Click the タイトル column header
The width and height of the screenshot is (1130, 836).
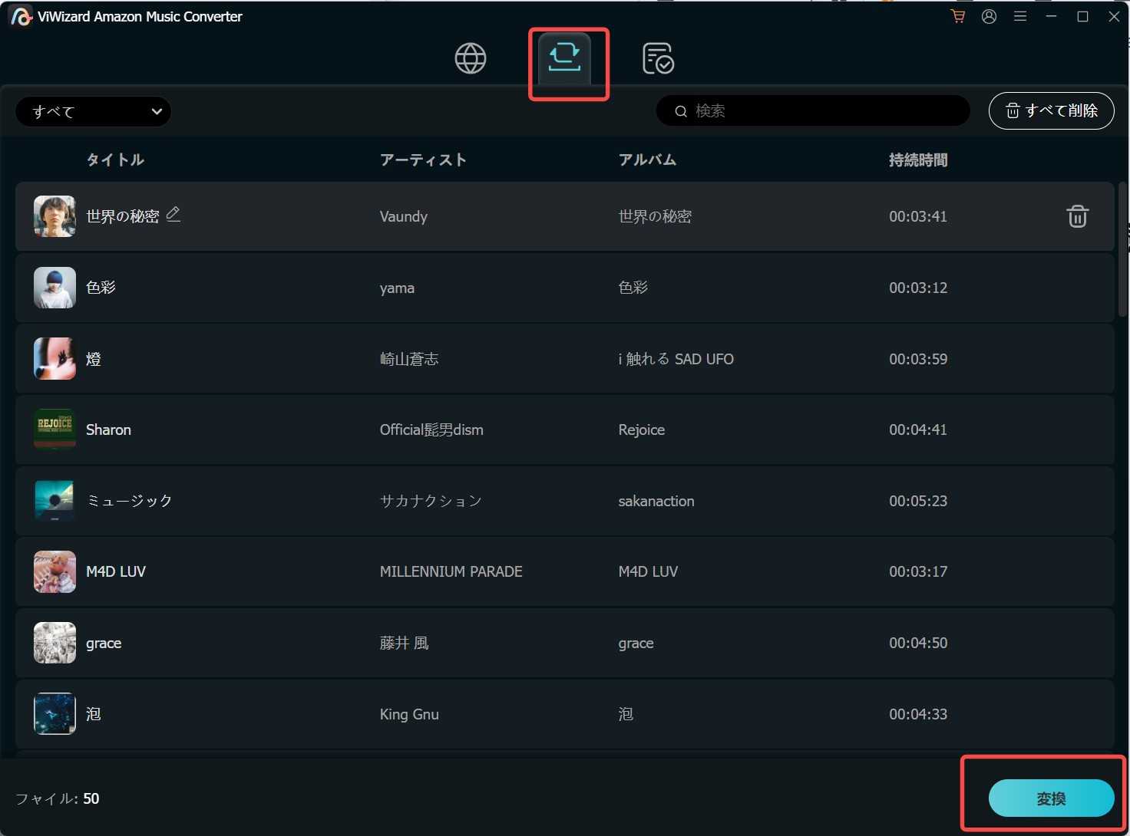(x=115, y=160)
